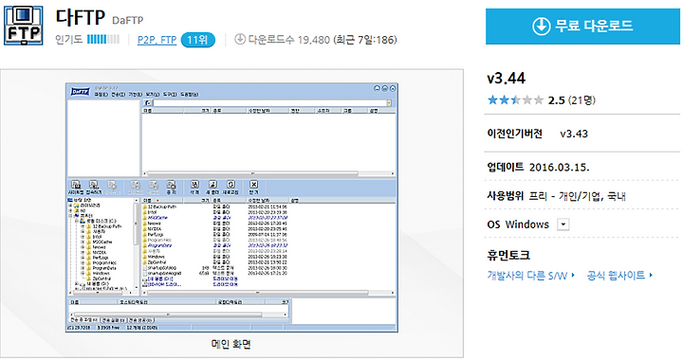Click the 메인 화면 caption

[x=231, y=344]
